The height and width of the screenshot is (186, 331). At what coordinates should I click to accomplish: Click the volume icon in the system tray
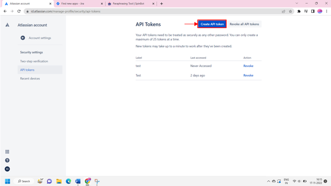coord(300,181)
